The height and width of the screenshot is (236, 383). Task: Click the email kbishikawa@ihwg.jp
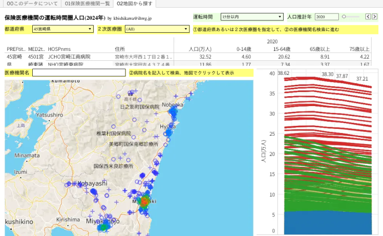pyautogui.click(x=132, y=18)
